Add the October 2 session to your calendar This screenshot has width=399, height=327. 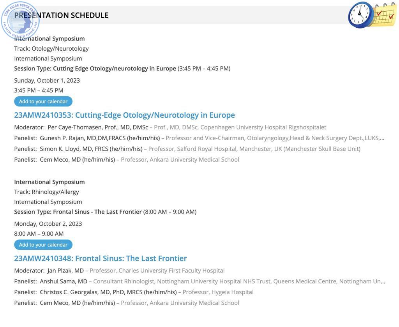(x=43, y=244)
